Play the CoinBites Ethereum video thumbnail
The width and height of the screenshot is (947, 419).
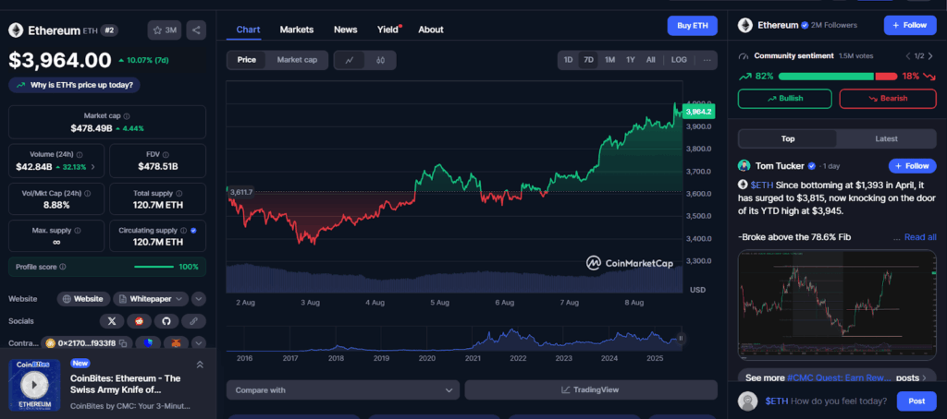pyautogui.click(x=34, y=385)
